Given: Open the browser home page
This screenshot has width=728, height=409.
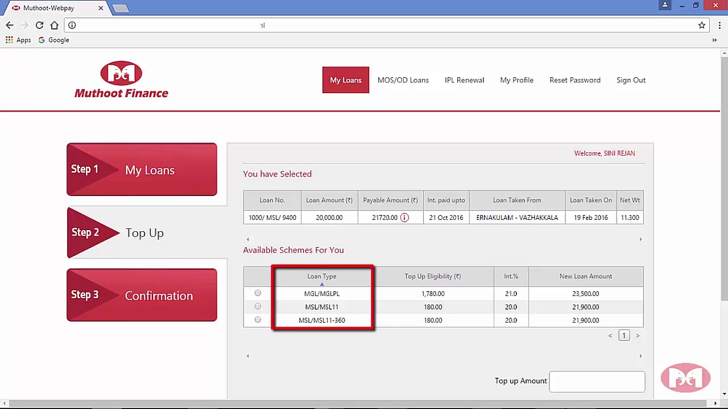Looking at the screenshot, I should point(54,25).
